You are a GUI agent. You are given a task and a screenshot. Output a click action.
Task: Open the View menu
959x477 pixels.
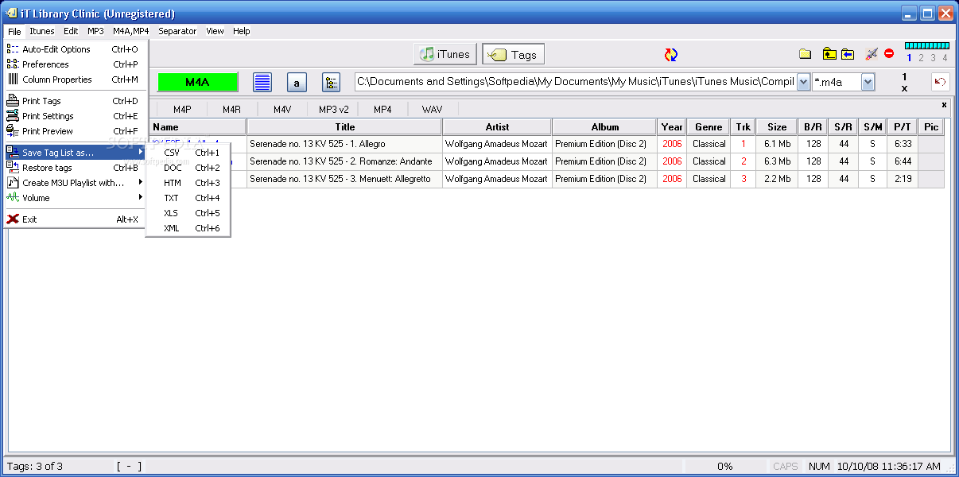pyautogui.click(x=215, y=31)
